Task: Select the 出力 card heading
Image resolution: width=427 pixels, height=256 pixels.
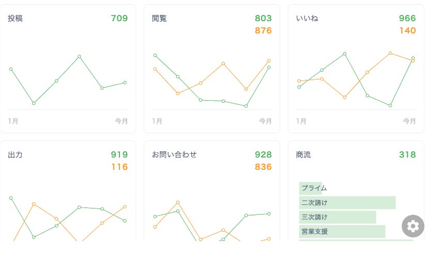Action: [15, 154]
